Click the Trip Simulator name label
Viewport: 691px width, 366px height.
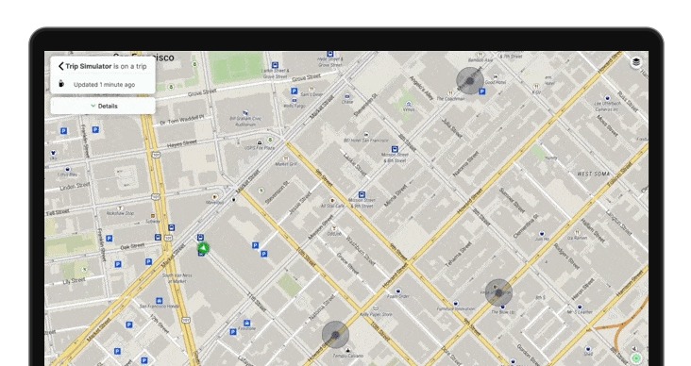point(88,66)
